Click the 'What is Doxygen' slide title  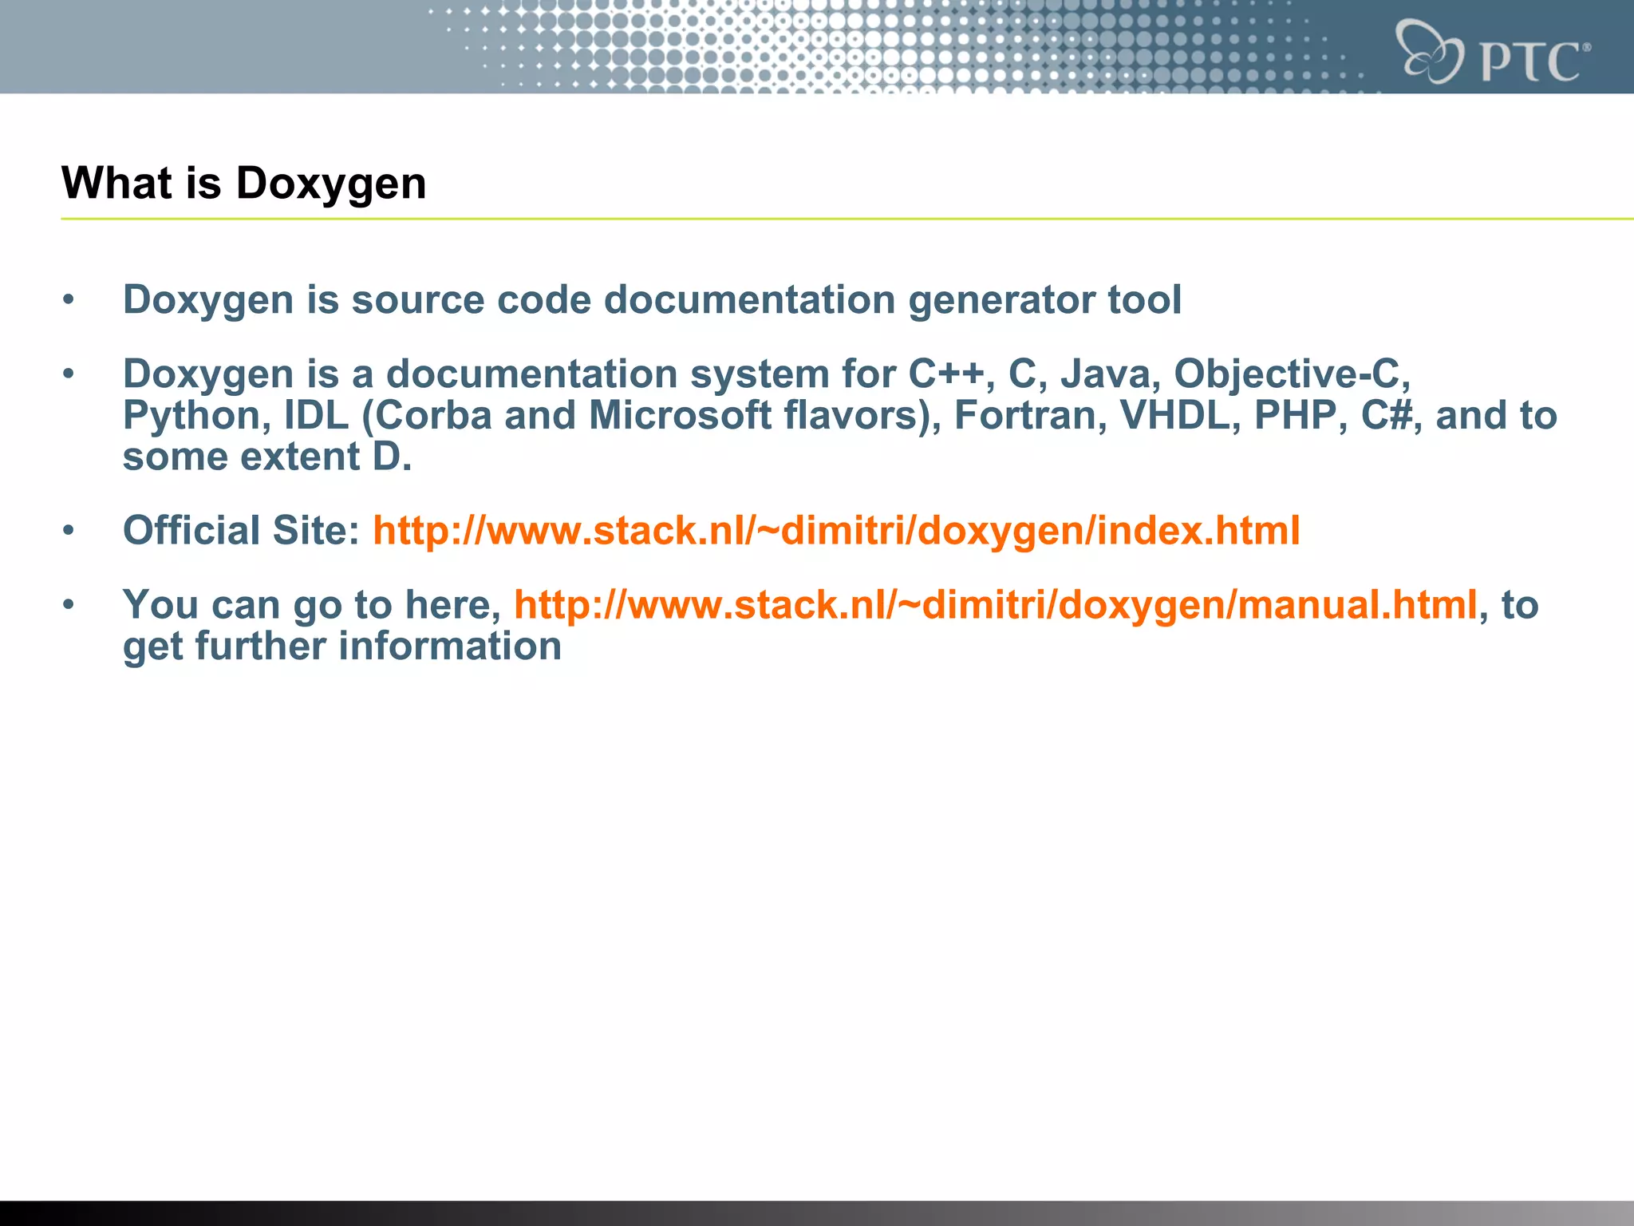243,183
